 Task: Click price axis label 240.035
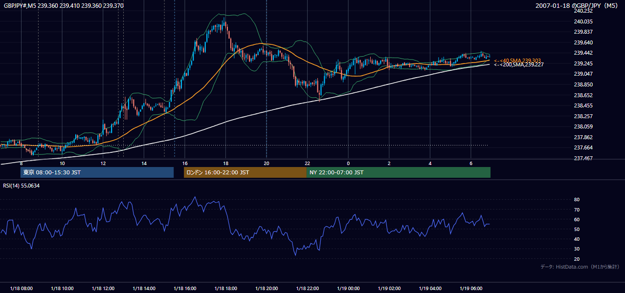(x=583, y=21)
